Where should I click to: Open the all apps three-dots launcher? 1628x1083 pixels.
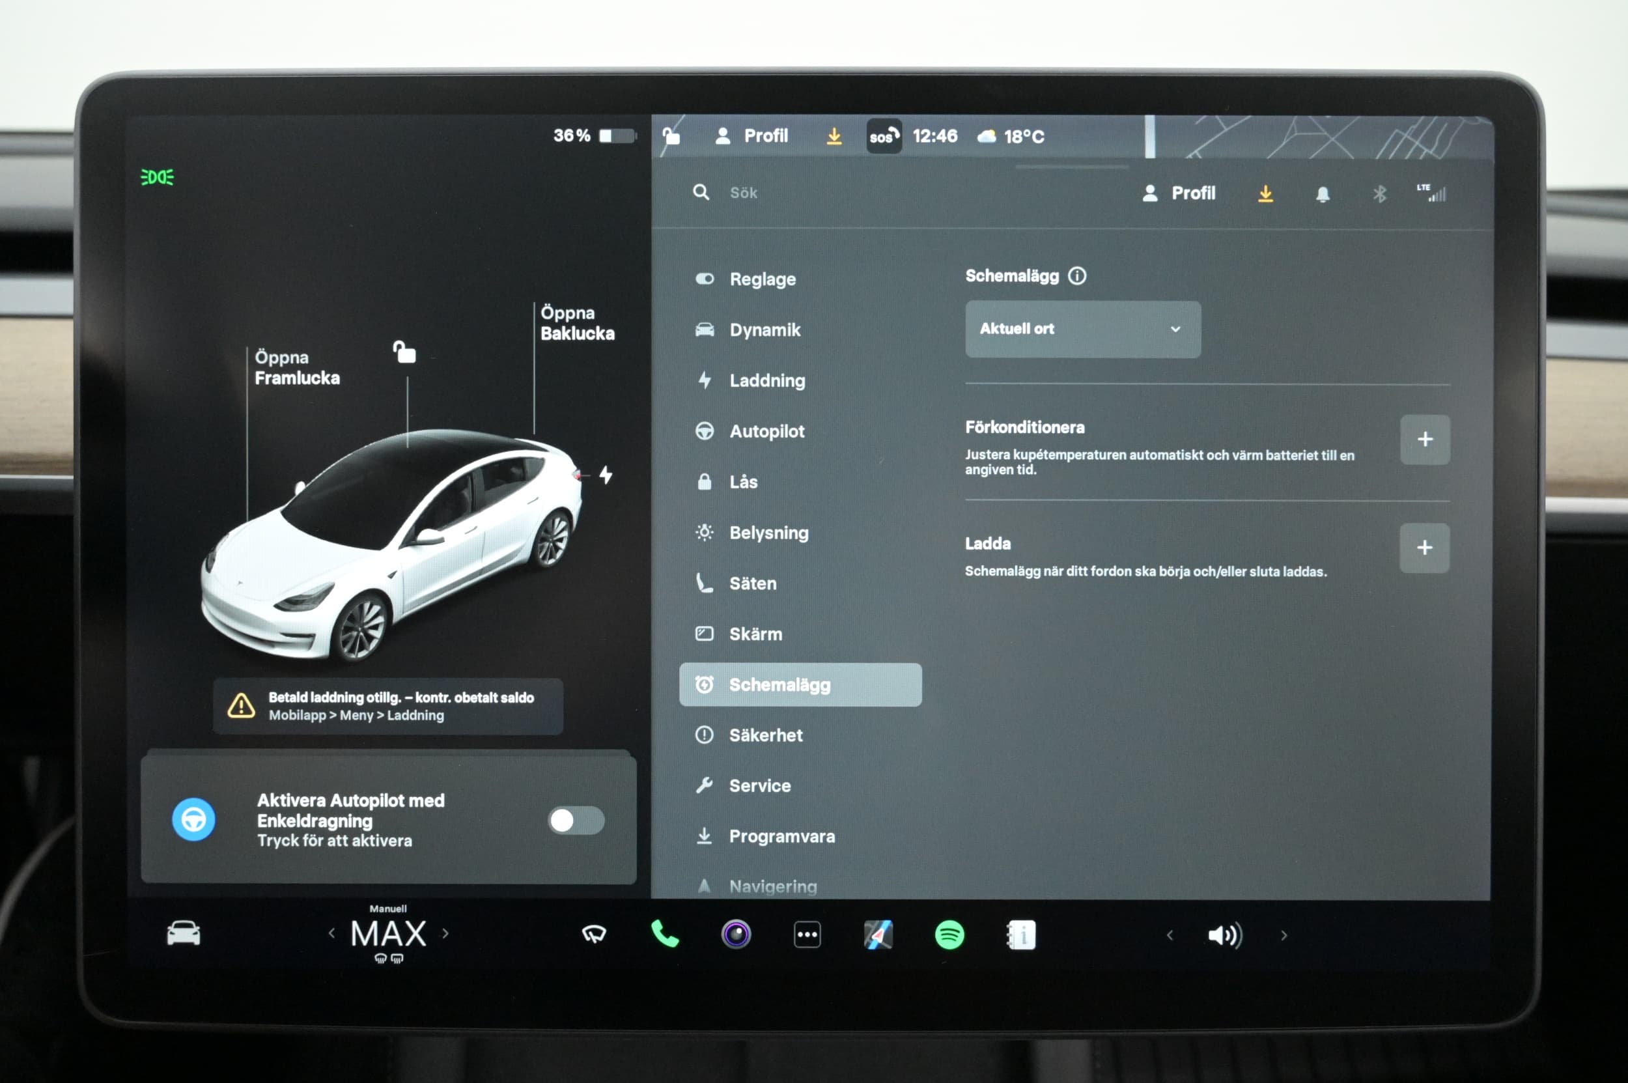coord(807,935)
